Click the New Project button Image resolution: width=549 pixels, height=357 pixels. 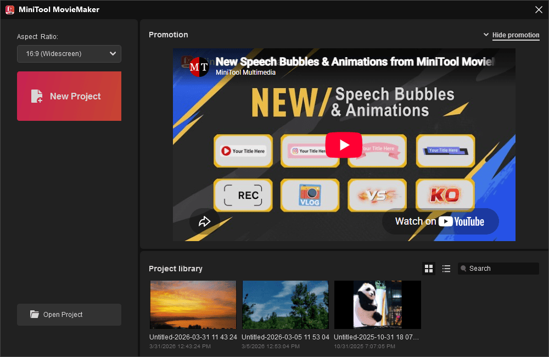[x=69, y=96]
